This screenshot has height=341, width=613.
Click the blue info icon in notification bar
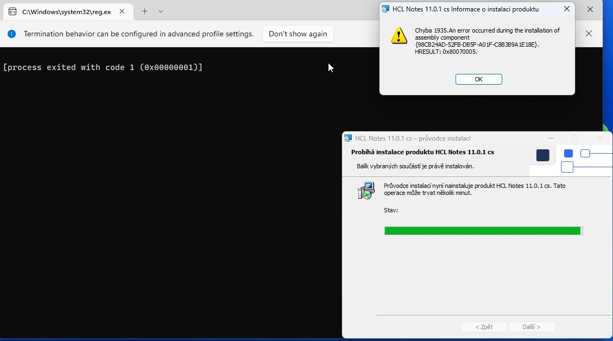pyautogui.click(x=11, y=34)
